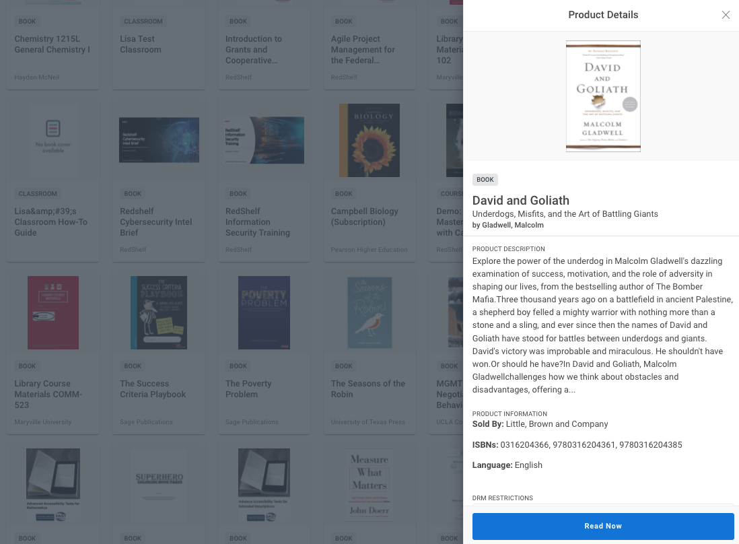Open RedShelf Information Security Training title
739x544 pixels.
pyautogui.click(x=258, y=222)
